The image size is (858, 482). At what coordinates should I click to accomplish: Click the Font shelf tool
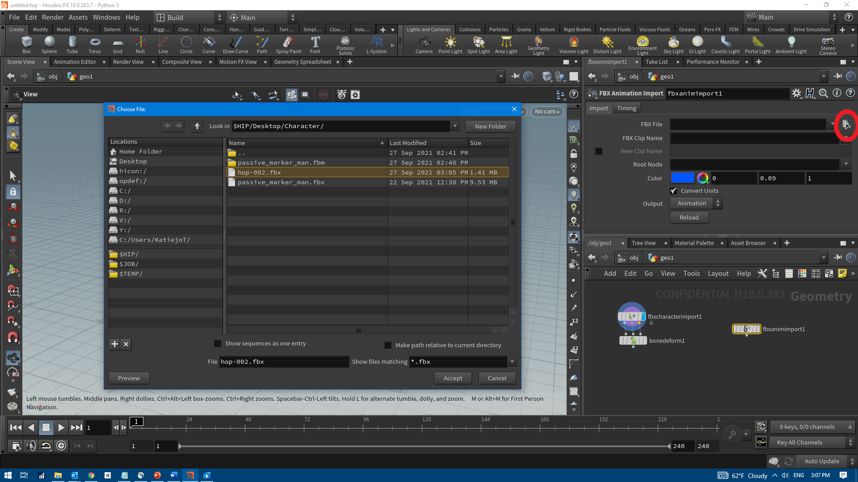click(x=315, y=45)
